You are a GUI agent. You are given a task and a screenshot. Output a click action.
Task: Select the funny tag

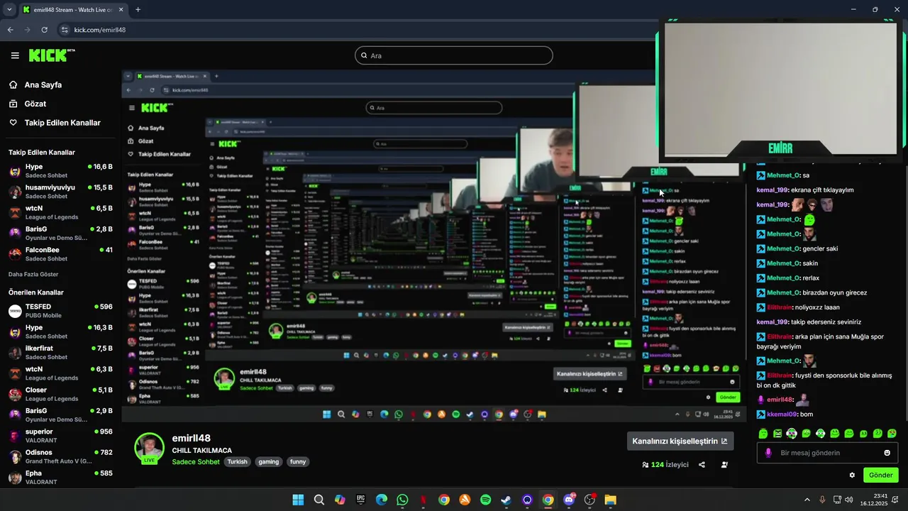click(x=298, y=462)
